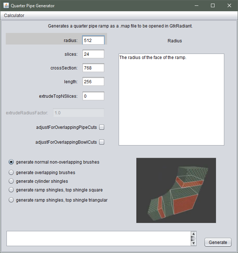
Task: Focus the crossSection text box
Action: pos(93,68)
